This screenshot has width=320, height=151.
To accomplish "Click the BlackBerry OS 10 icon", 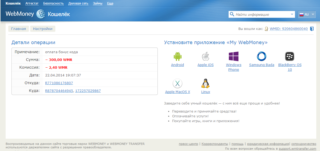I will coord(289,56).
